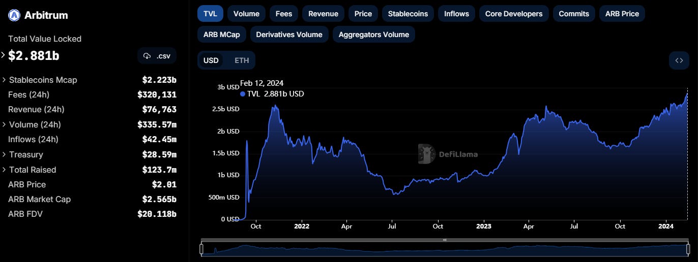Download the TVL data as .csv
This screenshot has height=262, width=698.
[157, 56]
